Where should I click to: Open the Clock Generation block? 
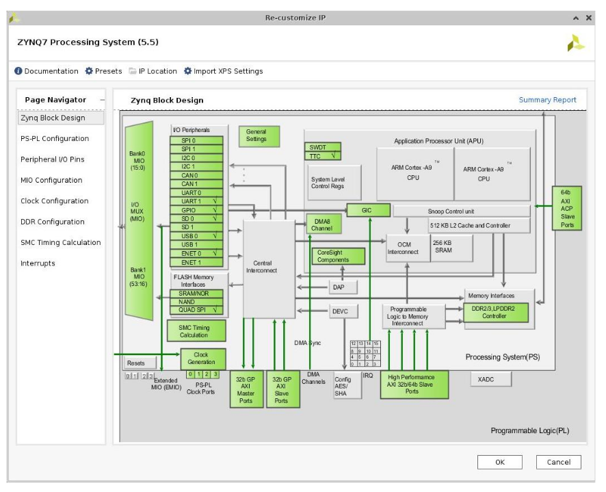click(x=203, y=359)
